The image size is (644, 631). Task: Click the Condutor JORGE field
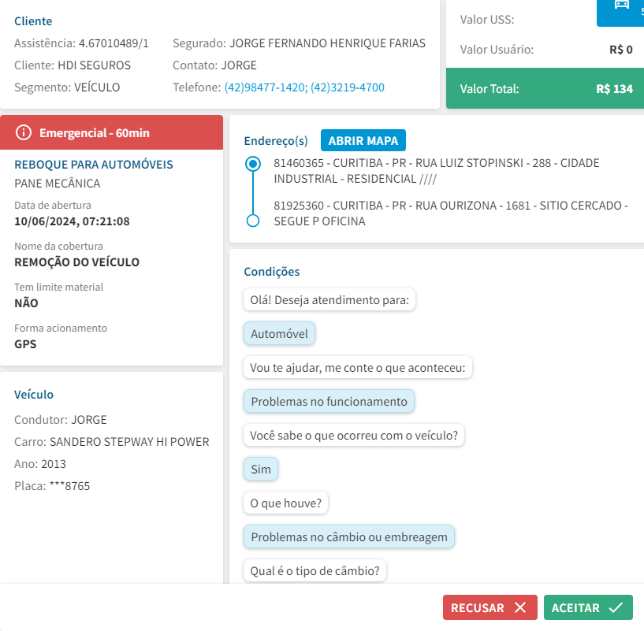[61, 420]
